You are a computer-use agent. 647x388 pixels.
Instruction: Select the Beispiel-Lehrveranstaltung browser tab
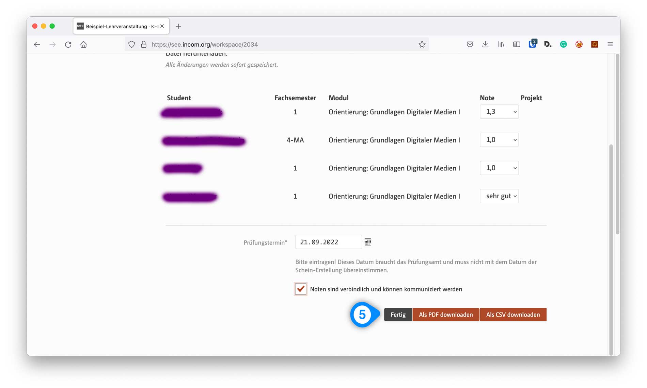(121, 26)
